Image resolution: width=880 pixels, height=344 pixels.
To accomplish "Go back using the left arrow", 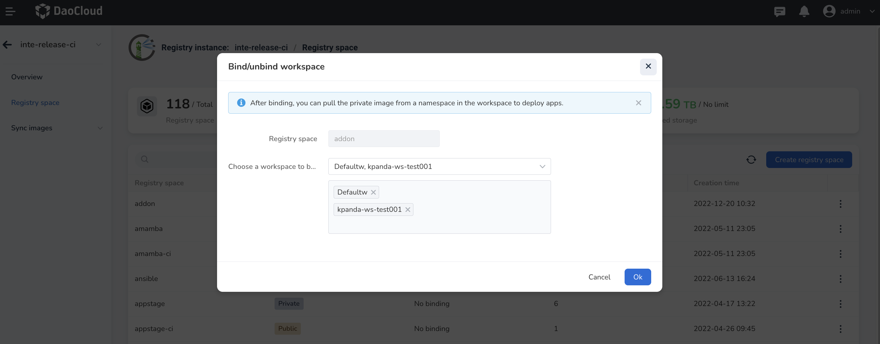I will pyautogui.click(x=7, y=45).
